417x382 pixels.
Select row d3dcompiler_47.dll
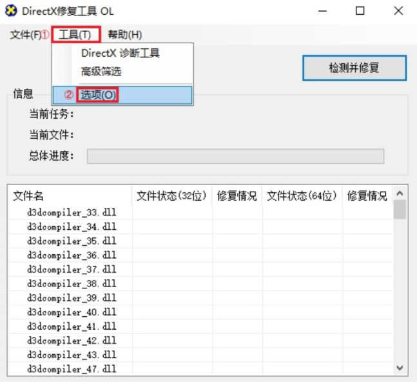coord(200,369)
